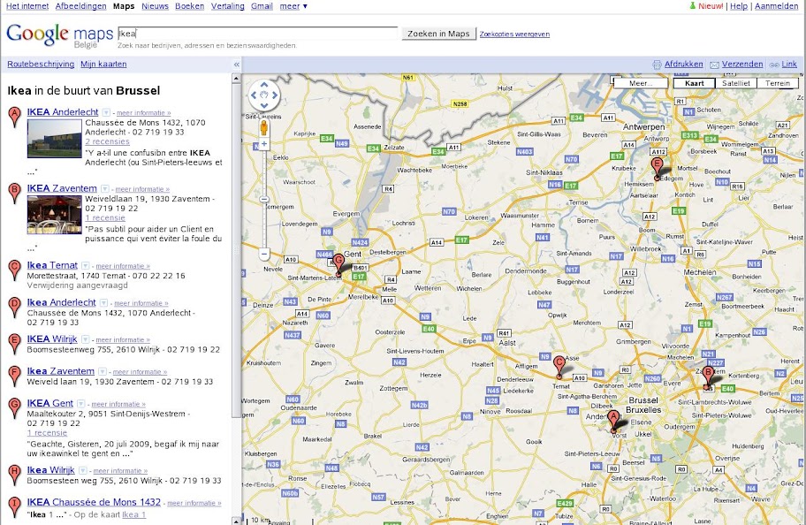Open Nieuws in top navigation

pyautogui.click(x=155, y=6)
